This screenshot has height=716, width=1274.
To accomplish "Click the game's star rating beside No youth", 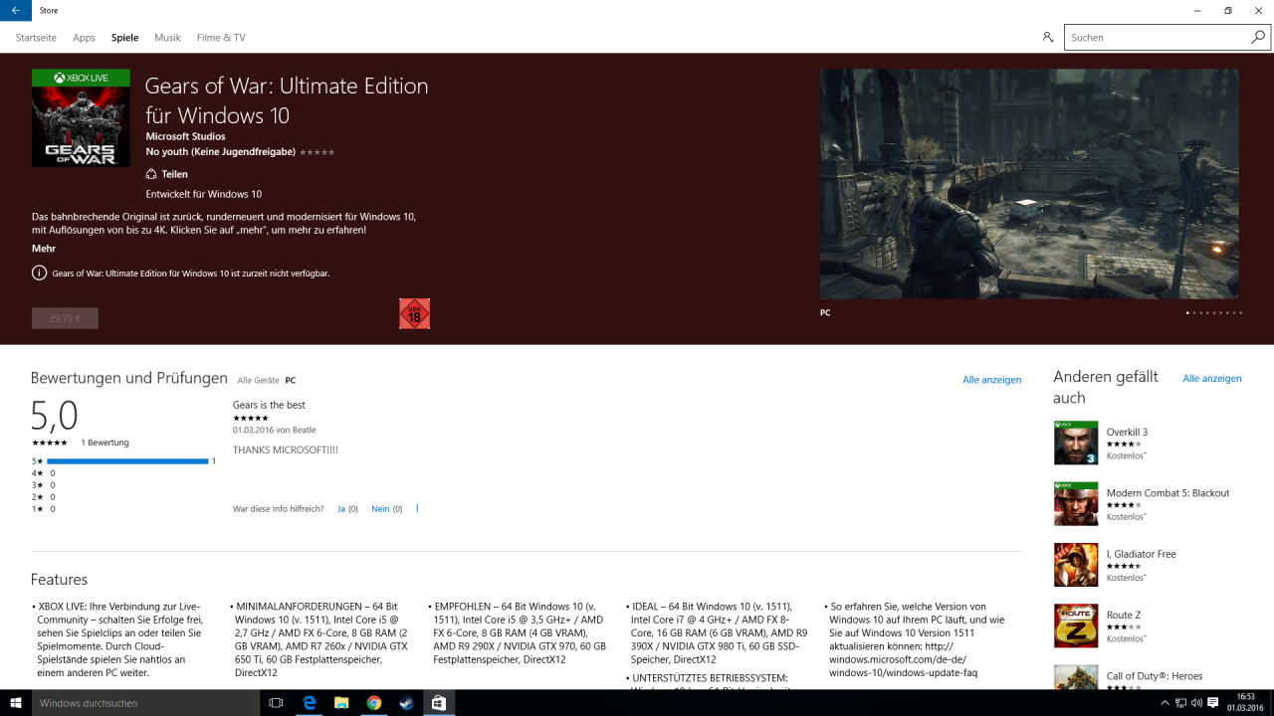I will tap(317, 152).
